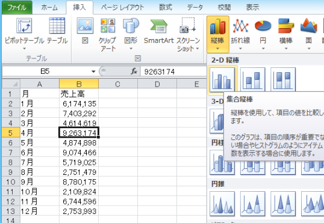The image size is (324, 223).
Task: Select cell with value 9,074,466
Action: click(79, 153)
